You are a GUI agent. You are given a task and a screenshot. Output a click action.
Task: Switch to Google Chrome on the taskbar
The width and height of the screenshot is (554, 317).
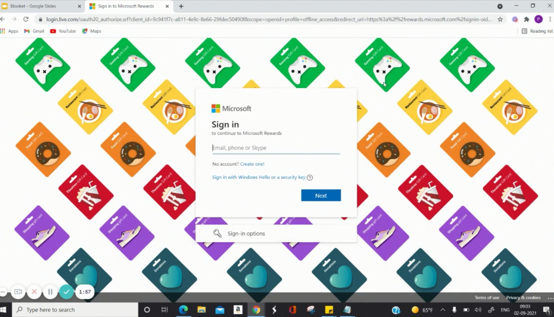click(x=256, y=310)
